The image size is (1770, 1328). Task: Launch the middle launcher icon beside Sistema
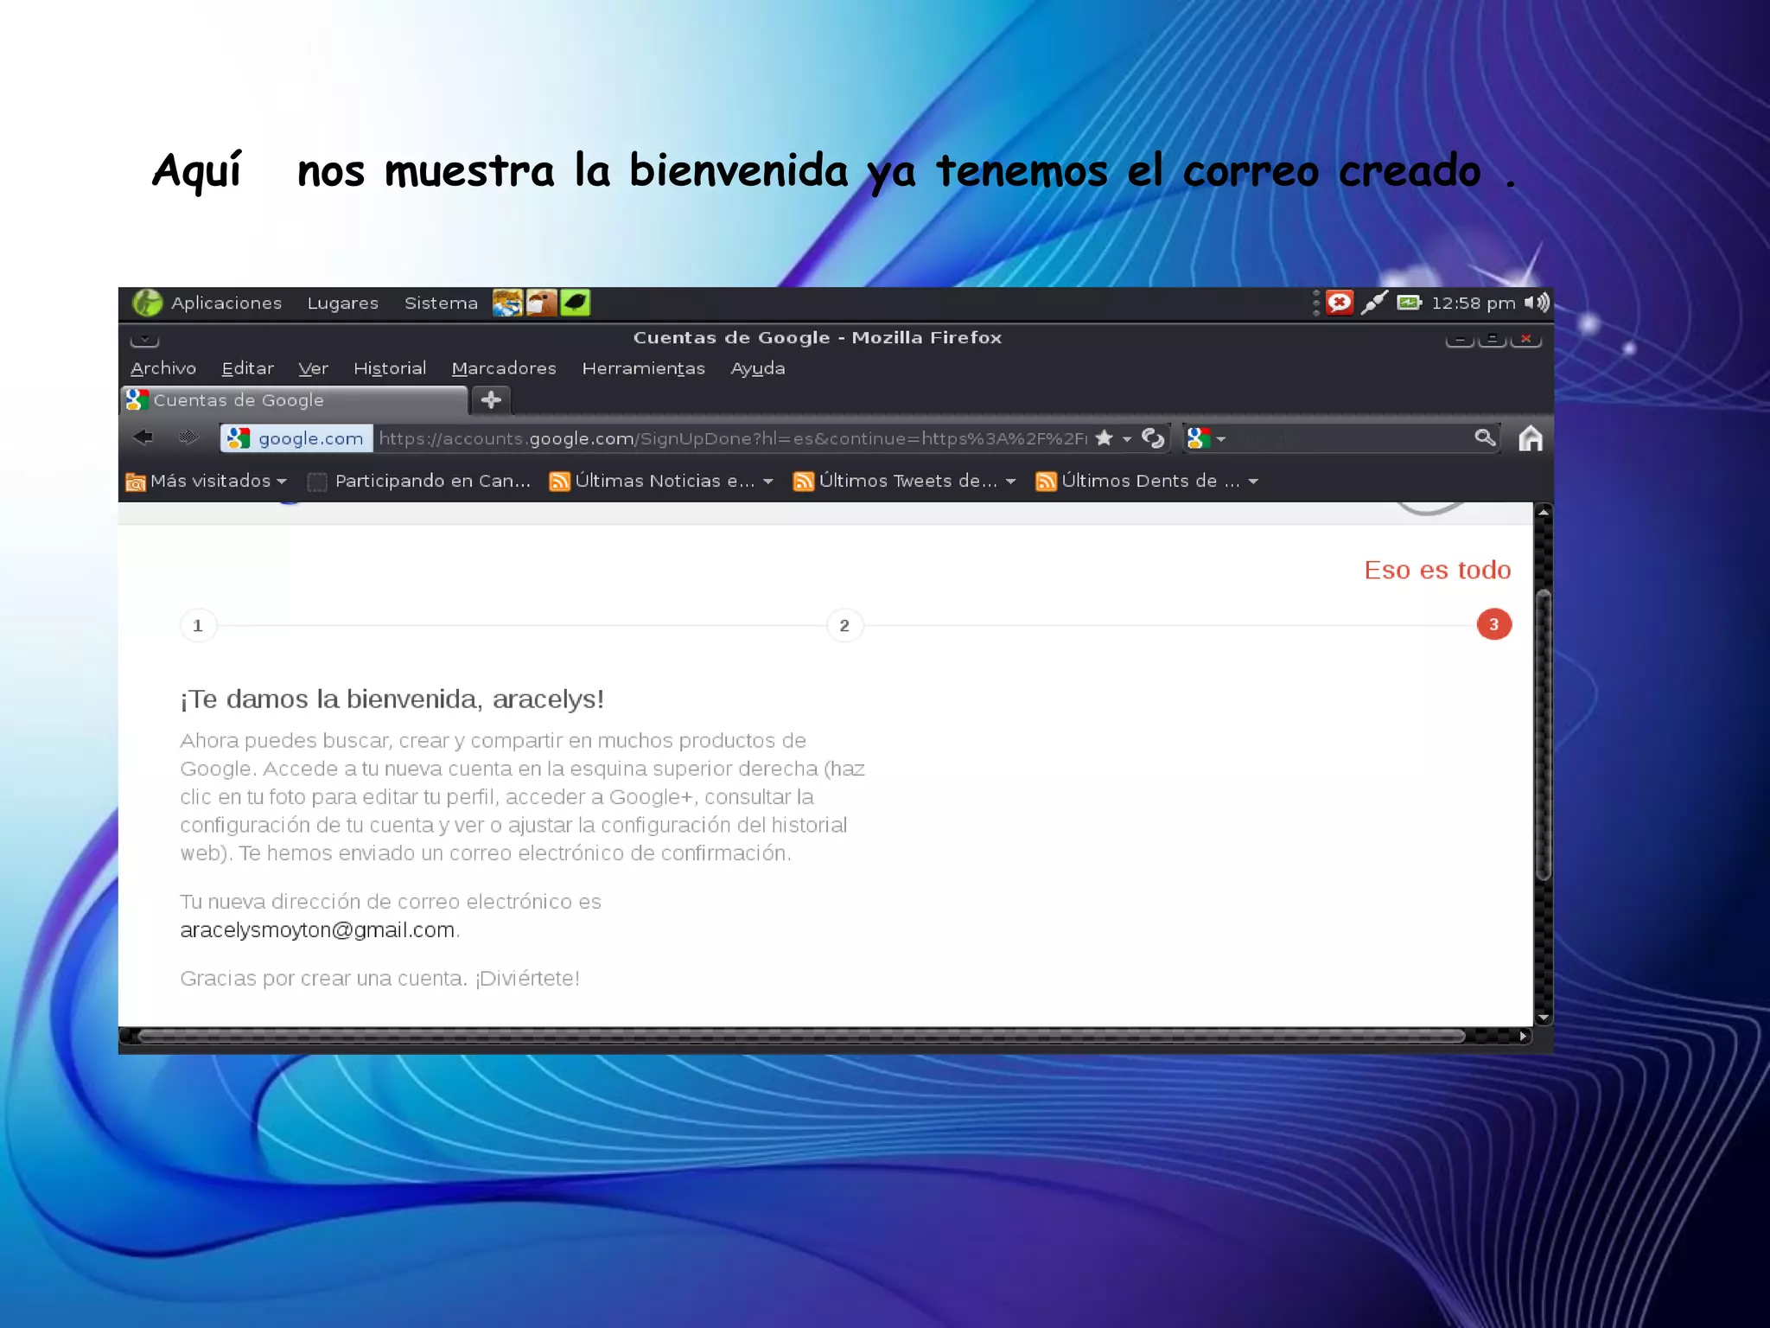tap(541, 303)
